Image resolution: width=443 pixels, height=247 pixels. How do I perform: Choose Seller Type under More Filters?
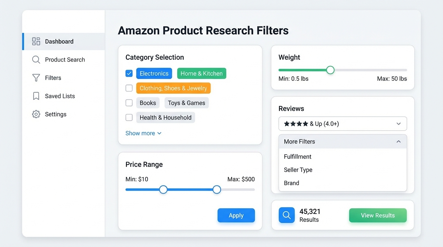click(x=298, y=170)
